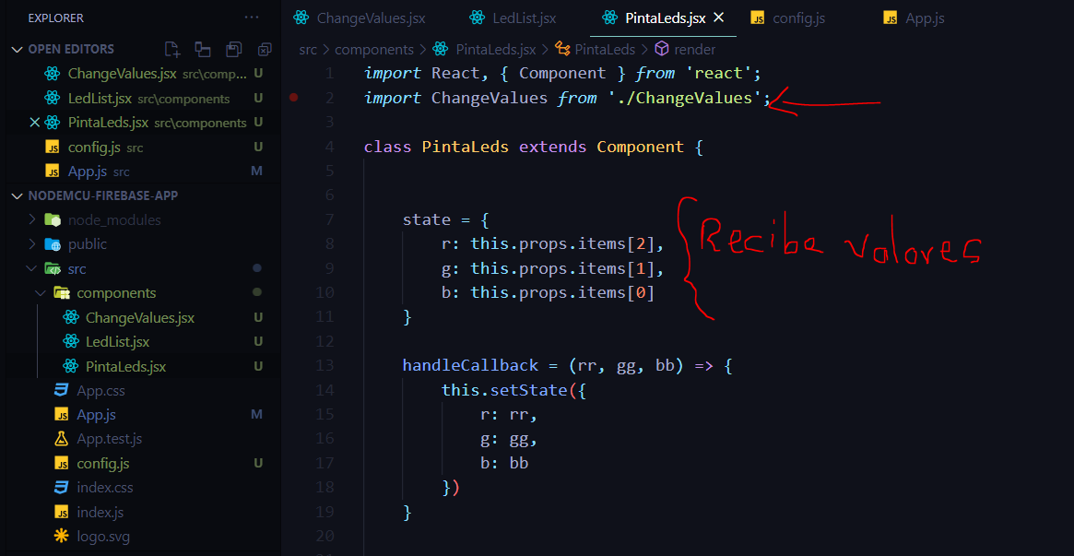Close all editors using the close-all icon
Screen dimensions: 1074x556
point(265,50)
